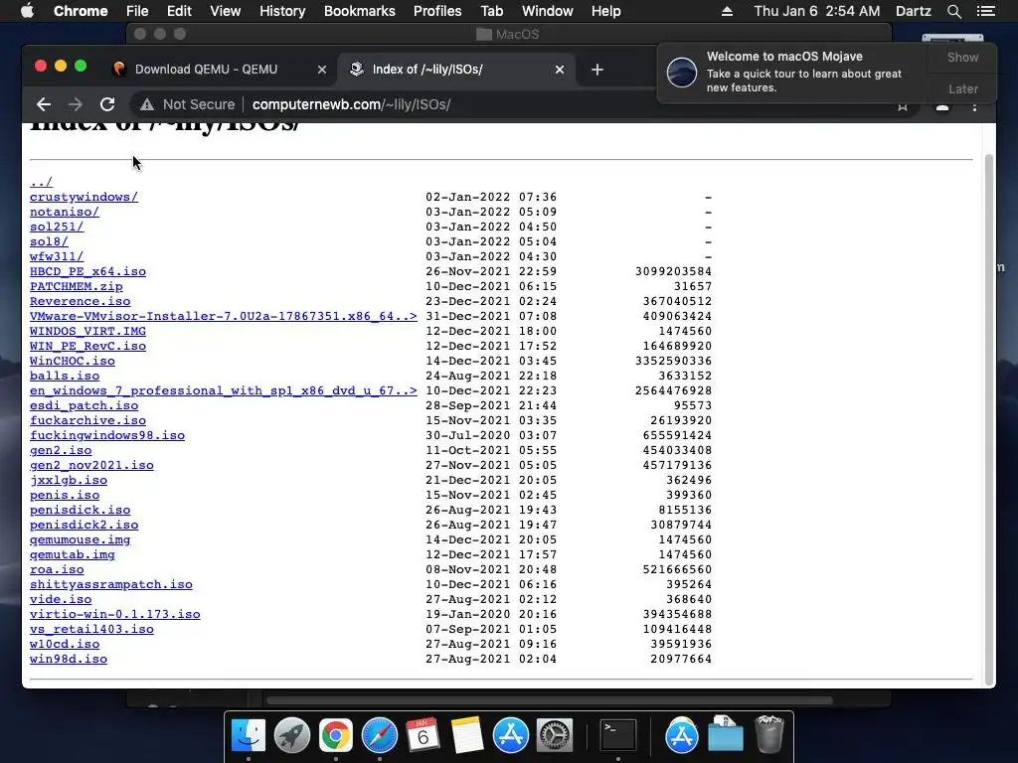The image size is (1018, 763).
Task: Open the Dartz user menu
Action: click(913, 11)
